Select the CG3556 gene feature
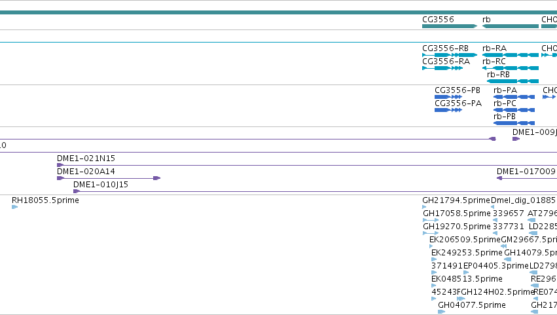557x315 pixels. click(x=450, y=26)
